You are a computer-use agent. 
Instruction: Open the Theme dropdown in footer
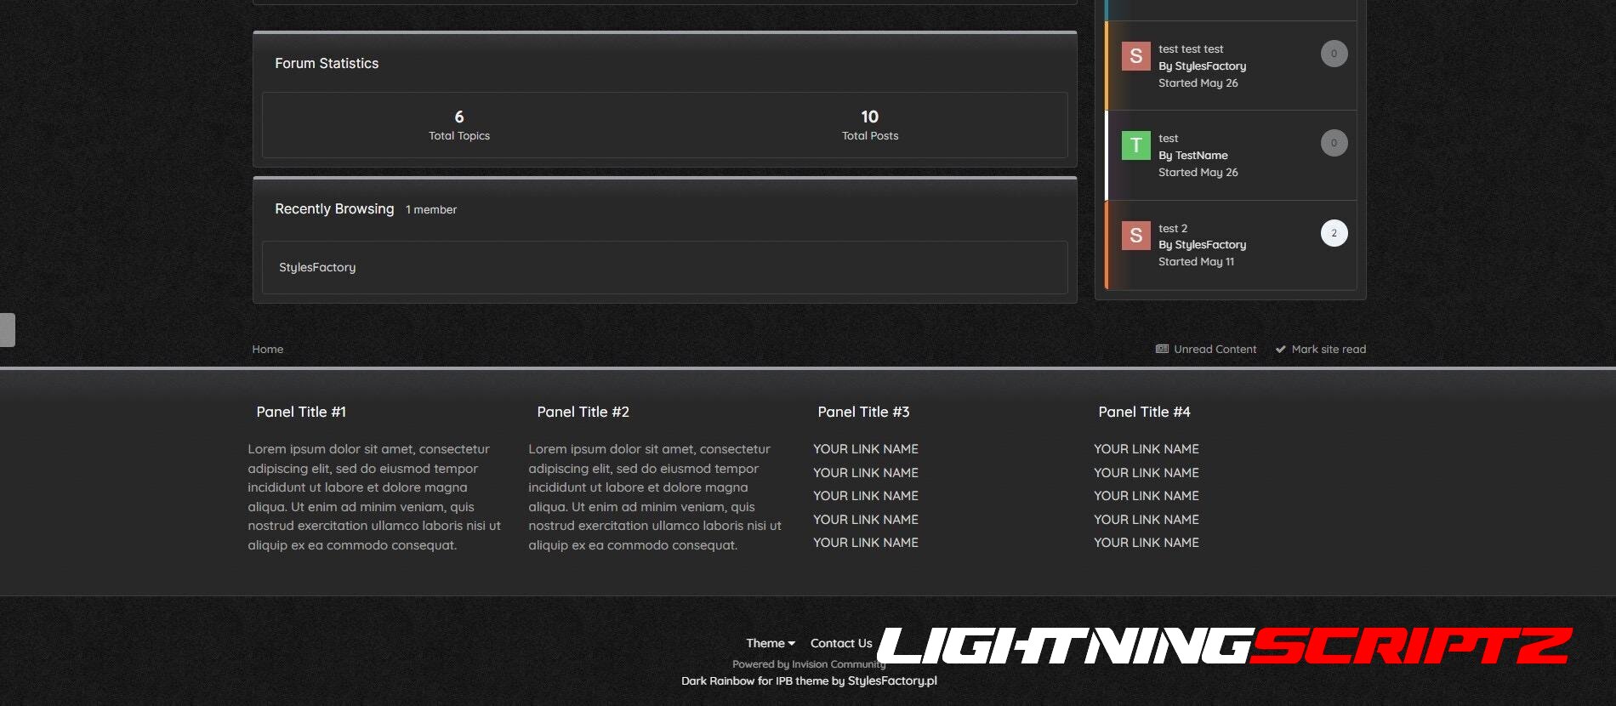(770, 643)
